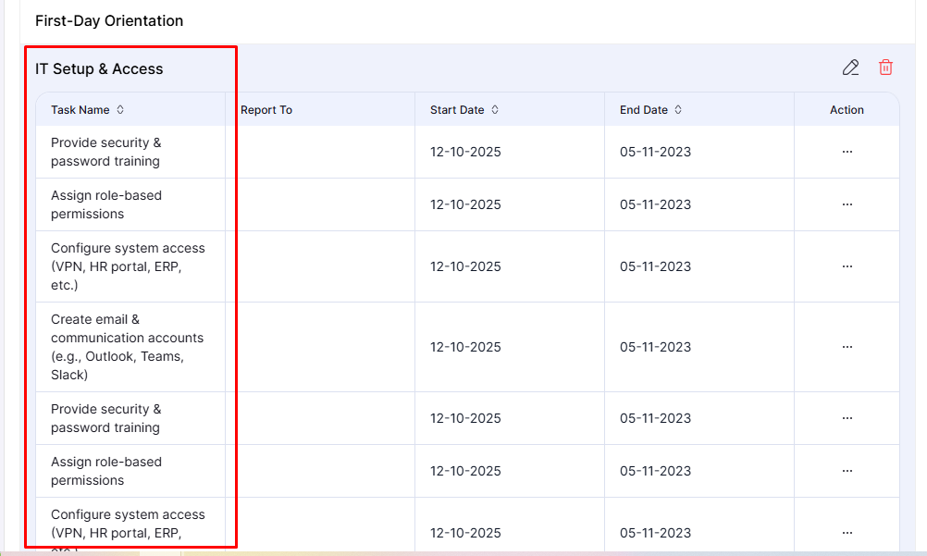Open action ellipsis for last Configure system access row
The image size is (927, 556).
pos(847,533)
